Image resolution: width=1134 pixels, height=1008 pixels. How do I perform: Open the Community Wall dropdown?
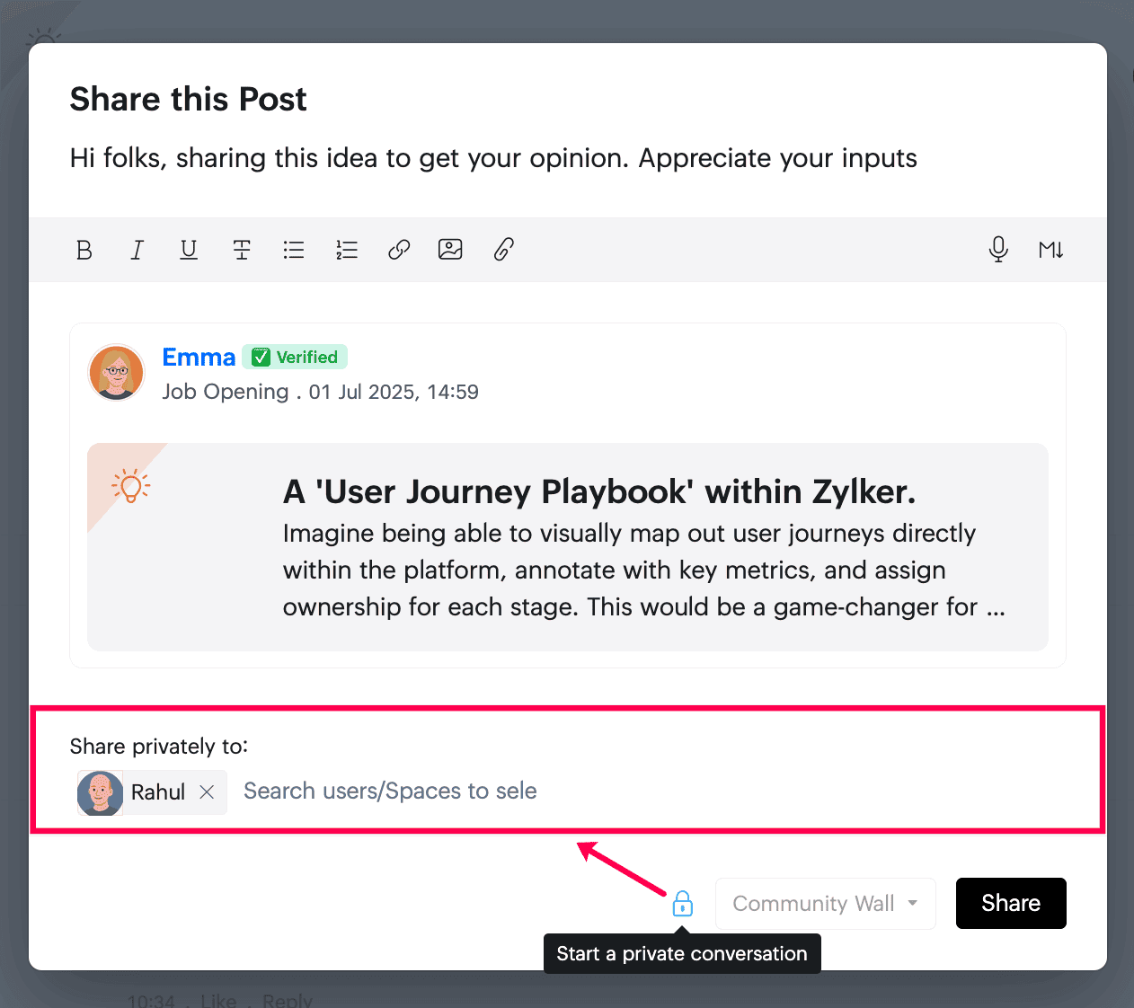point(826,904)
